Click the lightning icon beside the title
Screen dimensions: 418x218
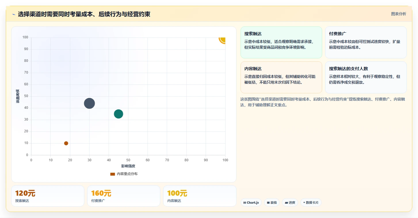14,14
